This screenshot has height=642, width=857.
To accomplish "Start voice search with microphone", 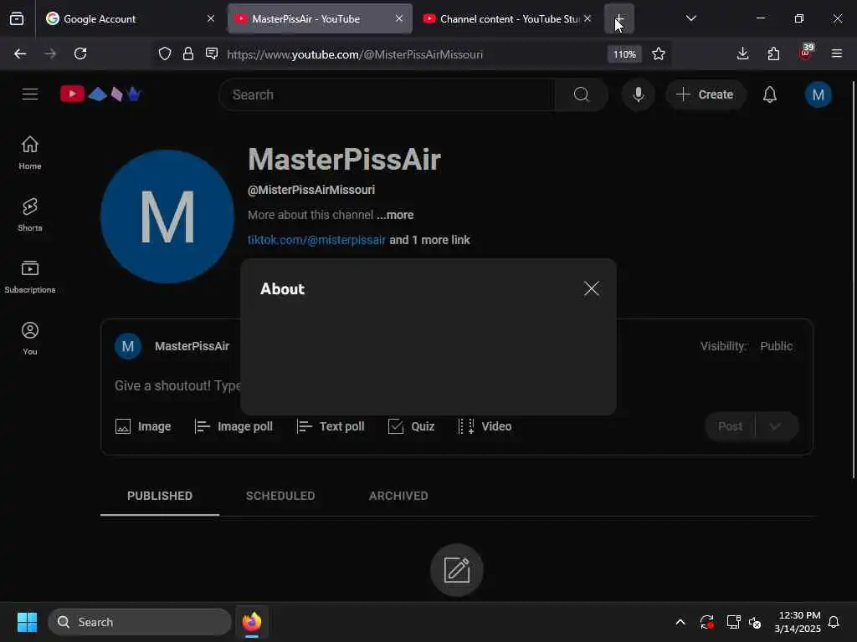I will pyautogui.click(x=638, y=94).
